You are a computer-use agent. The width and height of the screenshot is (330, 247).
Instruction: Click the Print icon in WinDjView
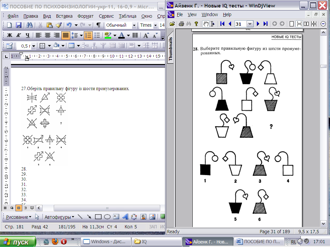point(181,24)
